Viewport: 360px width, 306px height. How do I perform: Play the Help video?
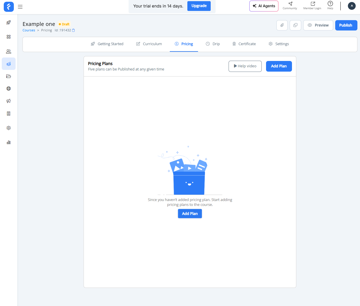(245, 66)
